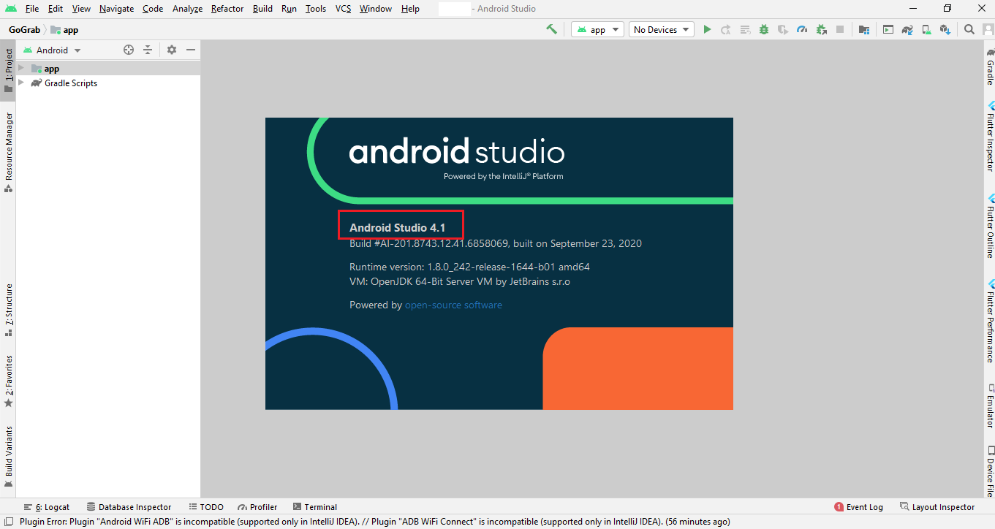The height and width of the screenshot is (529, 995).
Task: Open the No Devices dropdown
Action: 662,29
